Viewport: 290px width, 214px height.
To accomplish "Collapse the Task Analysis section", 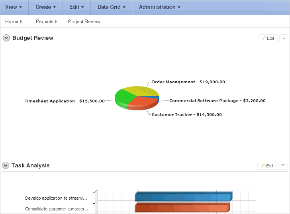I will [x=6, y=165].
